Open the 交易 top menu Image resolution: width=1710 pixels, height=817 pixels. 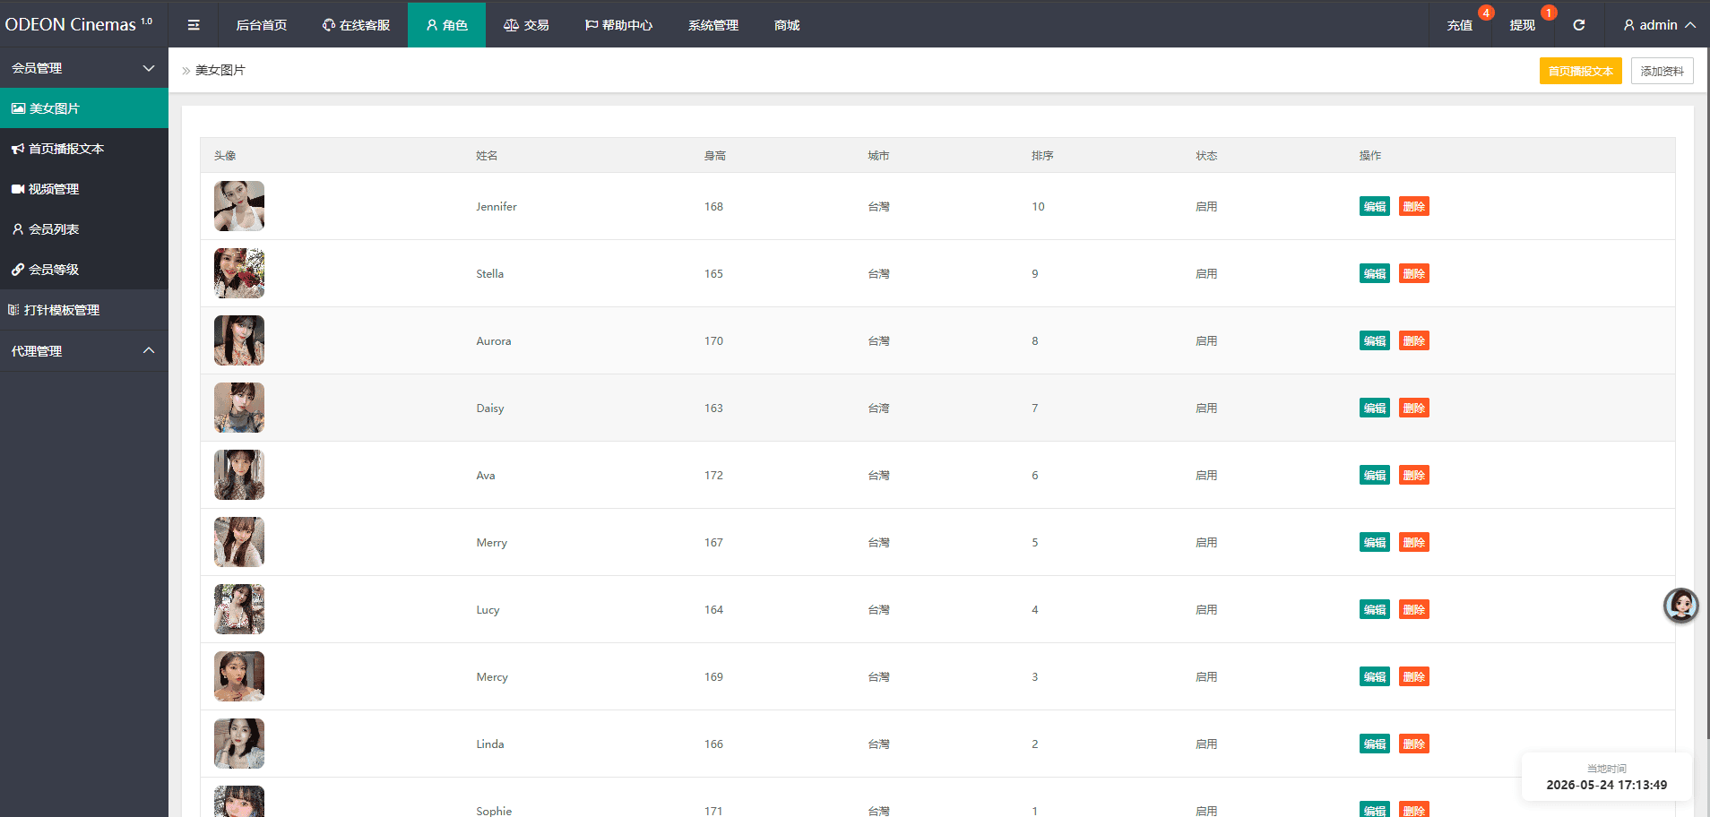[x=526, y=25]
